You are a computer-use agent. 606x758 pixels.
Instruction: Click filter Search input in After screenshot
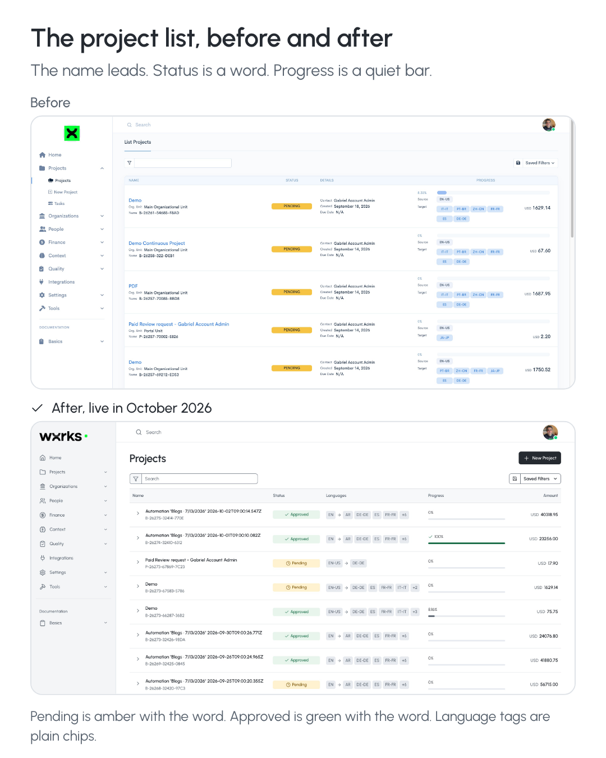[x=199, y=479]
